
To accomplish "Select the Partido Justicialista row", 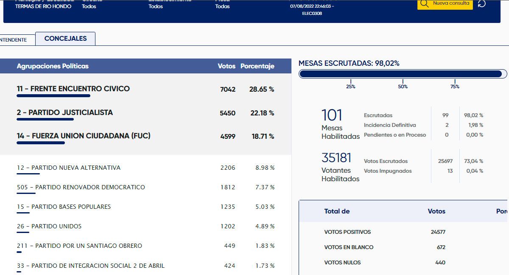I will point(65,112).
